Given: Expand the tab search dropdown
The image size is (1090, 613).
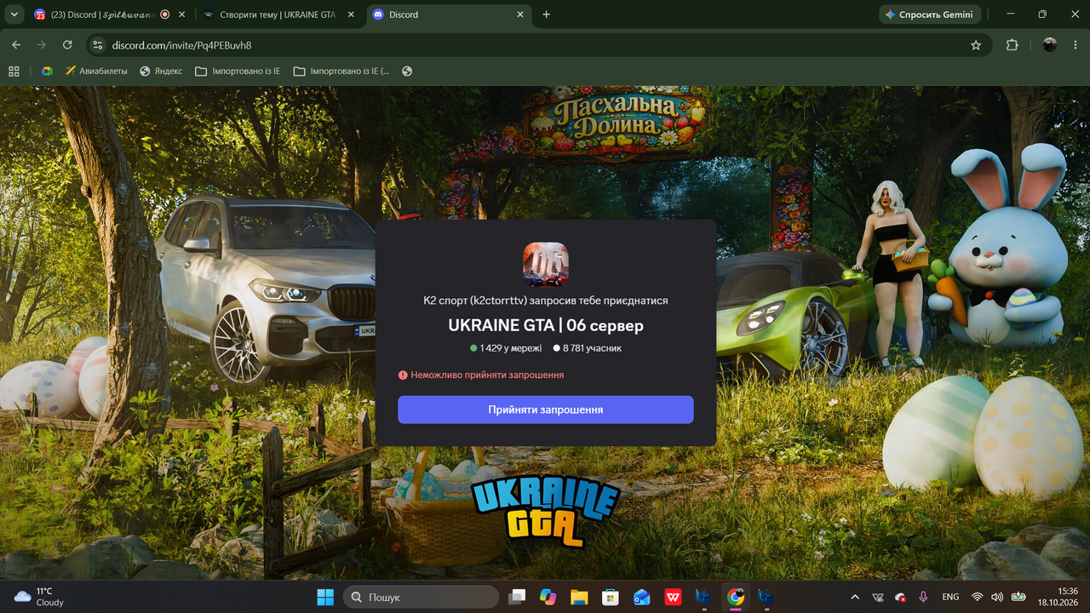Looking at the screenshot, I should [x=14, y=14].
